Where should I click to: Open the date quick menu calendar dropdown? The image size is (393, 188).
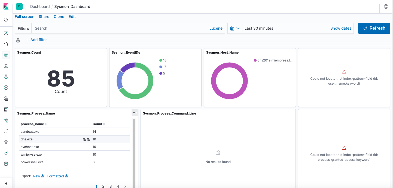point(234,28)
